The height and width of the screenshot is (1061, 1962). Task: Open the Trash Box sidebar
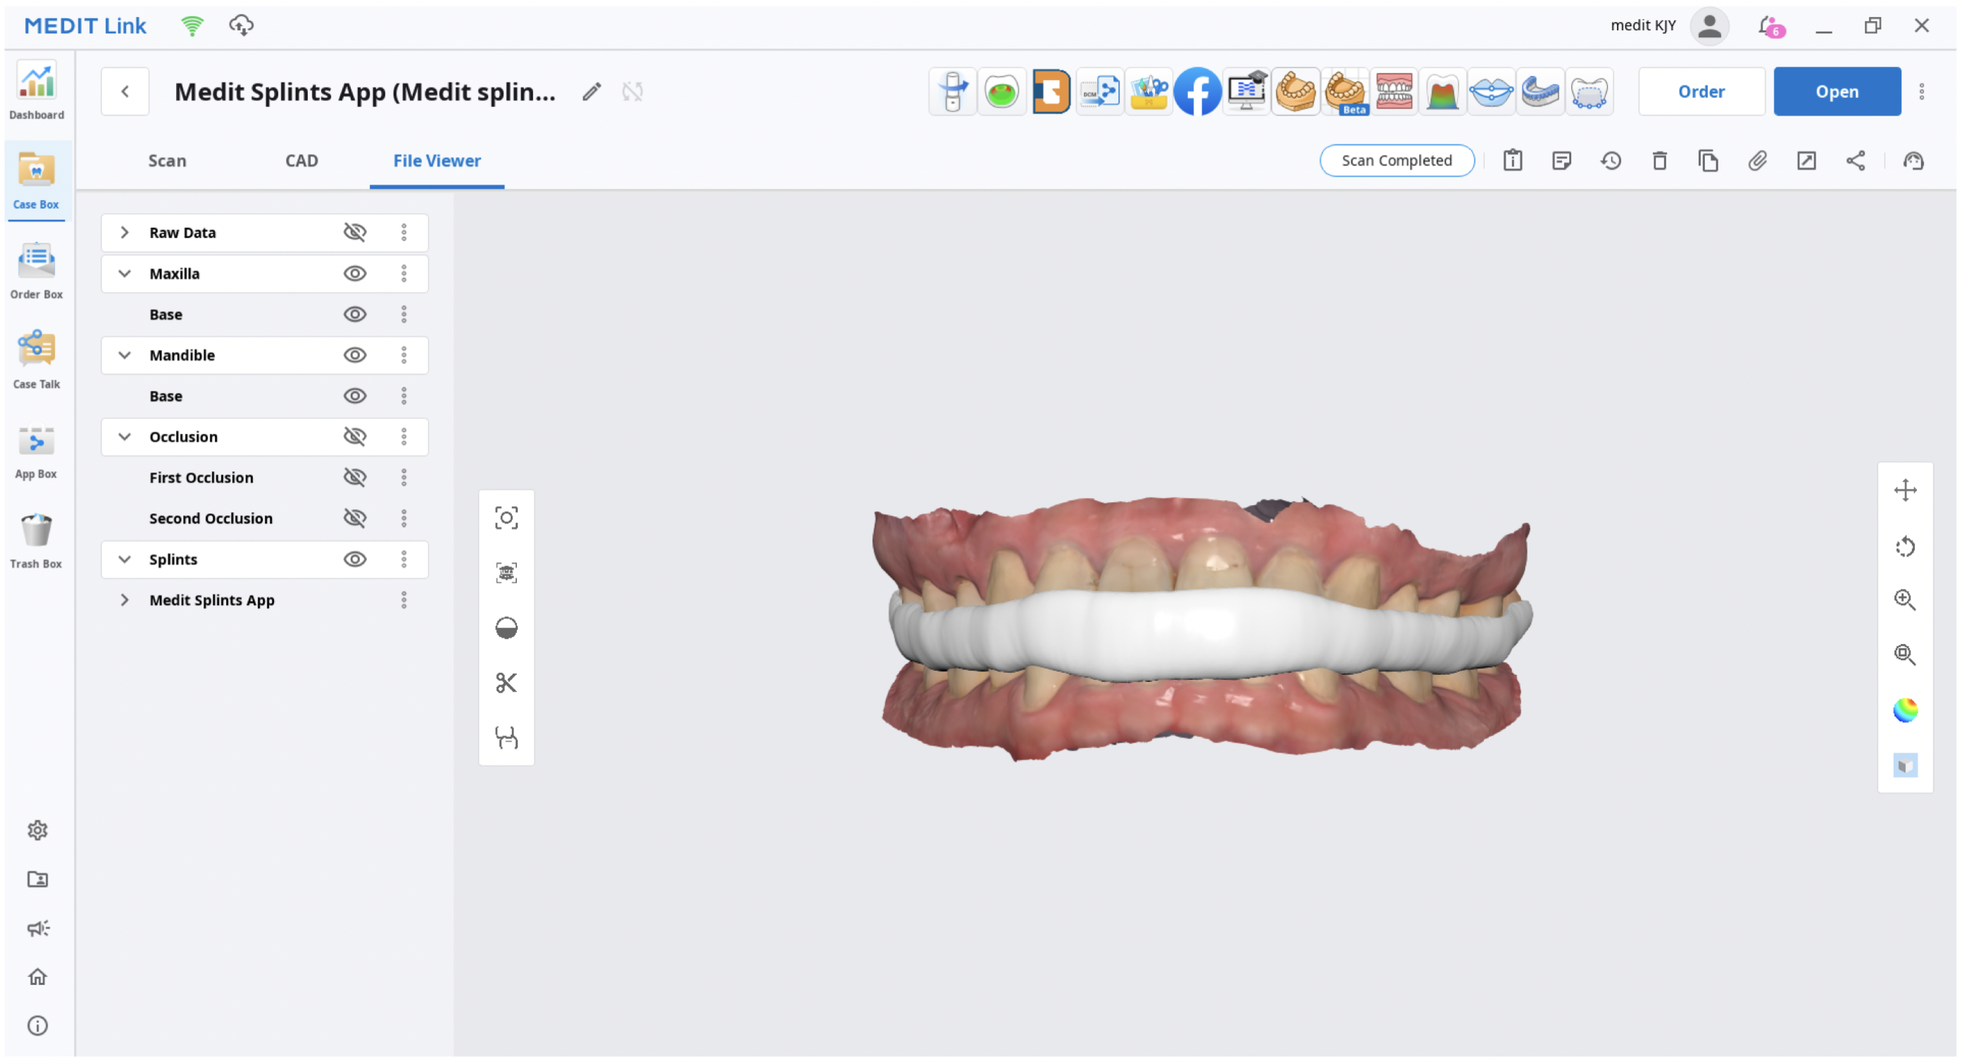coord(36,541)
